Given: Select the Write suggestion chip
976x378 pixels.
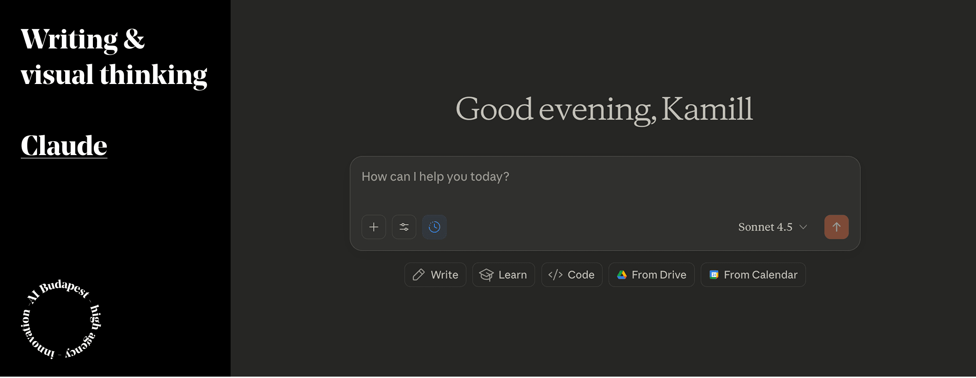Looking at the screenshot, I should click(435, 275).
